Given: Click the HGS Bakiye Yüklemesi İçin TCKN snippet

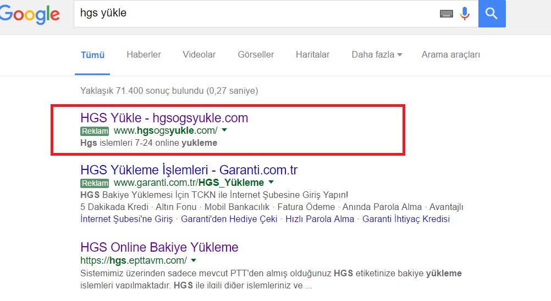Looking at the screenshot, I should [214, 195].
